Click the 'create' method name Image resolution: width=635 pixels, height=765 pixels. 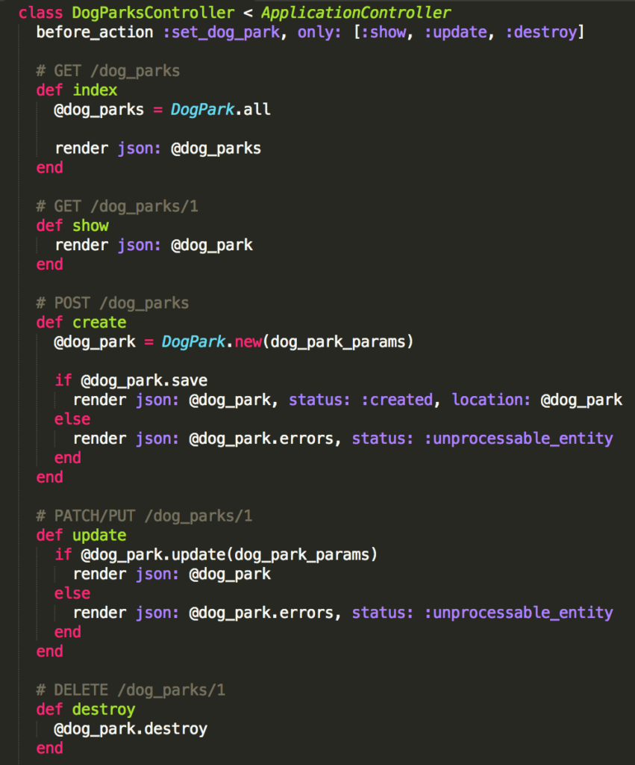click(99, 323)
